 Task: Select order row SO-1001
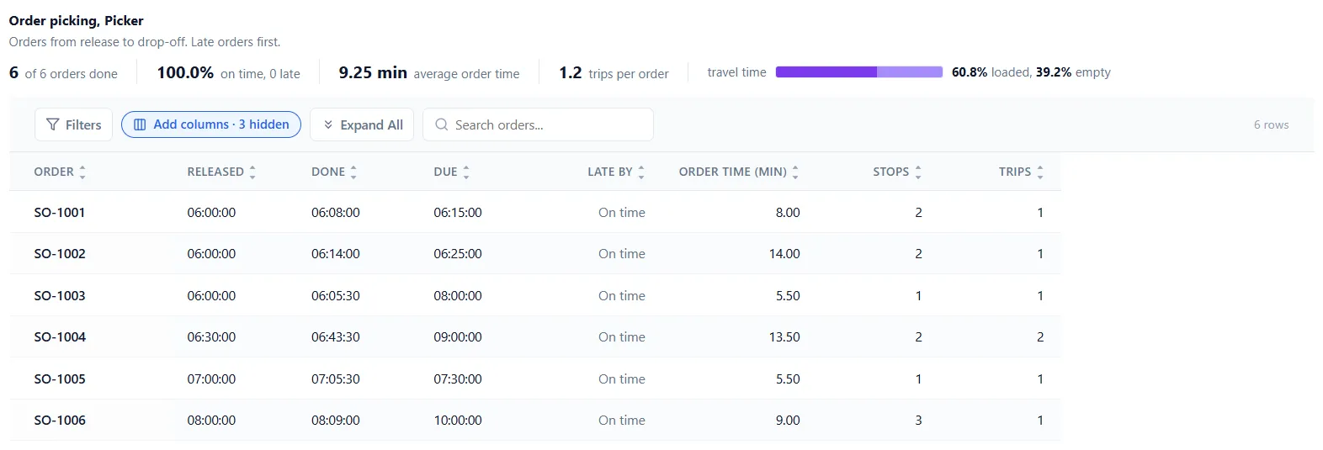click(x=535, y=212)
